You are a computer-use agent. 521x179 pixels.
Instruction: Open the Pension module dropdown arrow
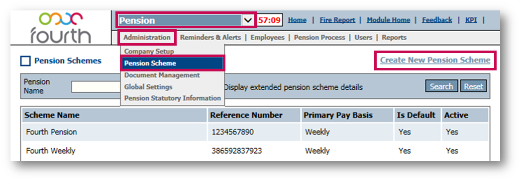click(248, 20)
